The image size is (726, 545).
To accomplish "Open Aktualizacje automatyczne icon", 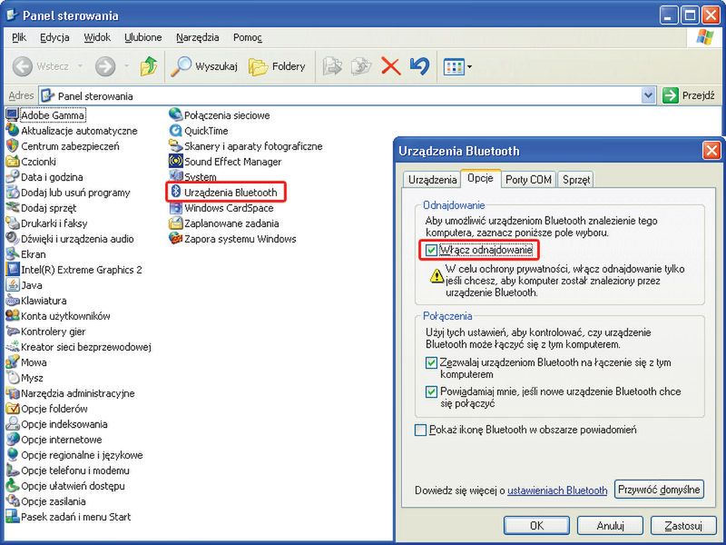I will click(x=12, y=130).
